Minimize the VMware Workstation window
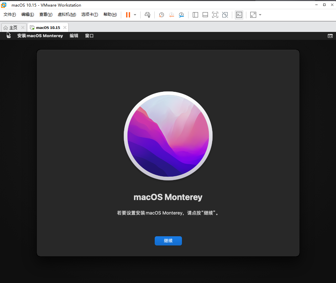Screen dimensions: 336x283 [x=316, y=5]
